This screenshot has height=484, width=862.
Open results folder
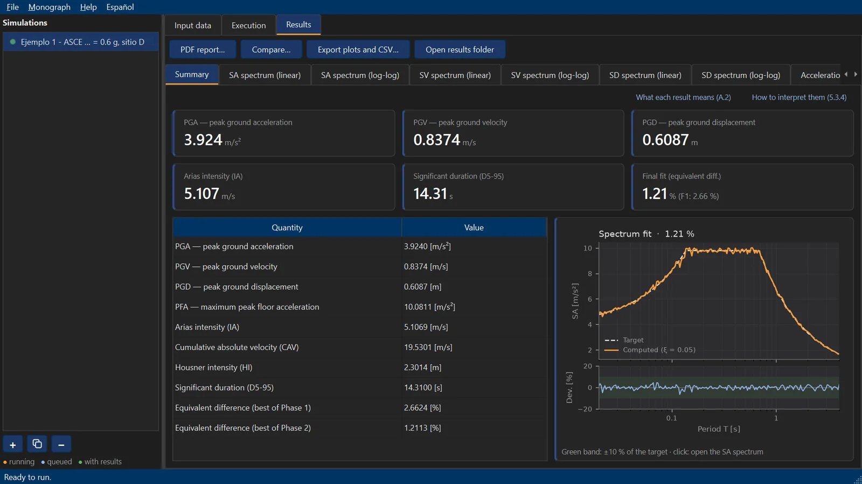click(x=460, y=49)
